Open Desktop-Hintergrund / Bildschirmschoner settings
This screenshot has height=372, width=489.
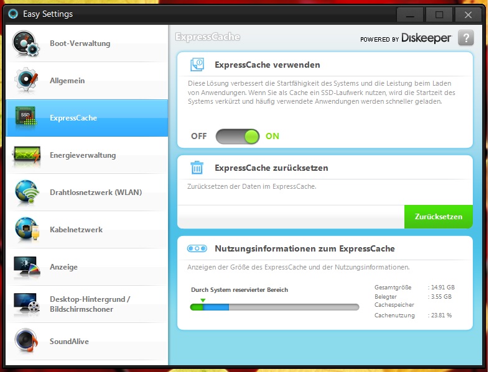point(86,304)
